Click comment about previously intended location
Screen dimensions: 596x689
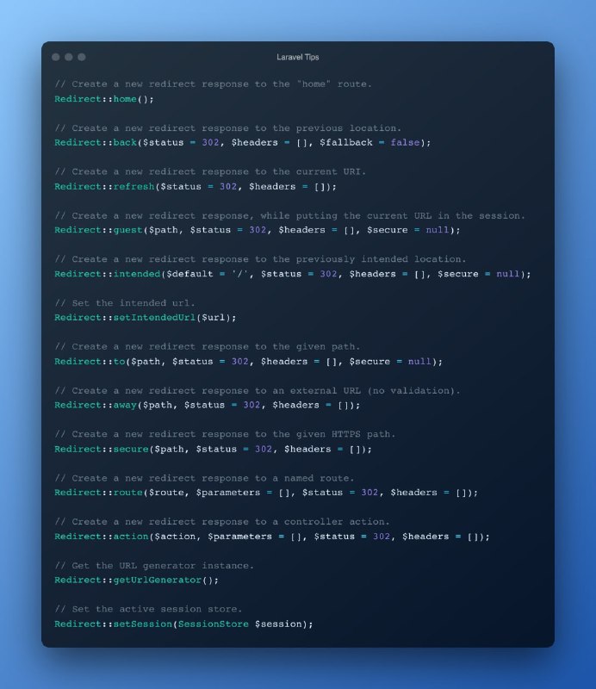pyautogui.click(x=260, y=259)
